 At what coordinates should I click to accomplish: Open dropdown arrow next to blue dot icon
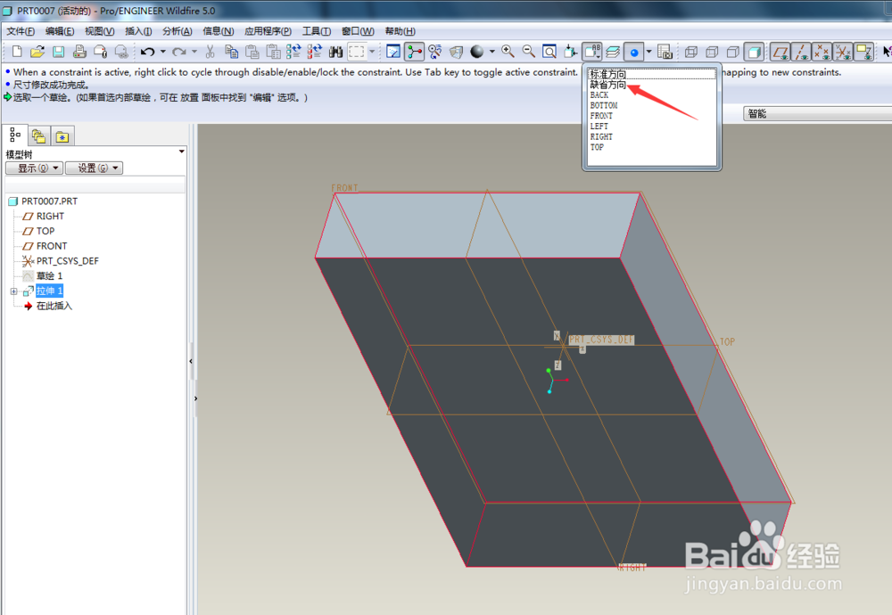pyautogui.click(x=648, y=52)
